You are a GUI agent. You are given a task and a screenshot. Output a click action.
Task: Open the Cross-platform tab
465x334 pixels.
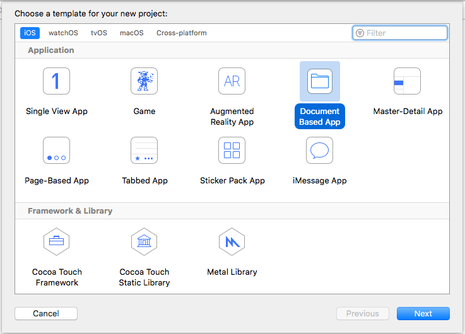pyautogui.click(x=182, y=33)
